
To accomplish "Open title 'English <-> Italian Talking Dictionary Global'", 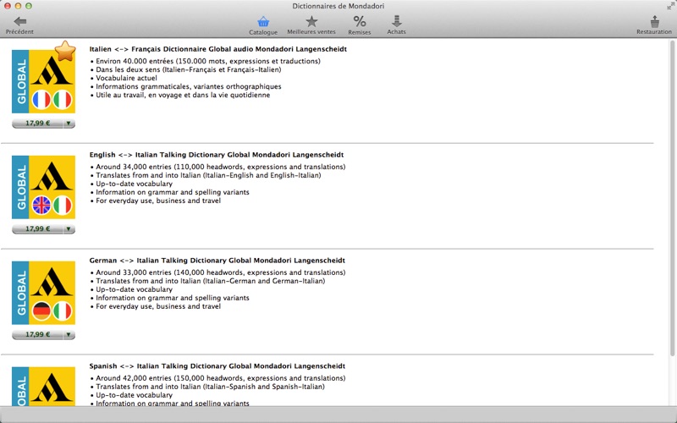I will [x=217, y=155].
